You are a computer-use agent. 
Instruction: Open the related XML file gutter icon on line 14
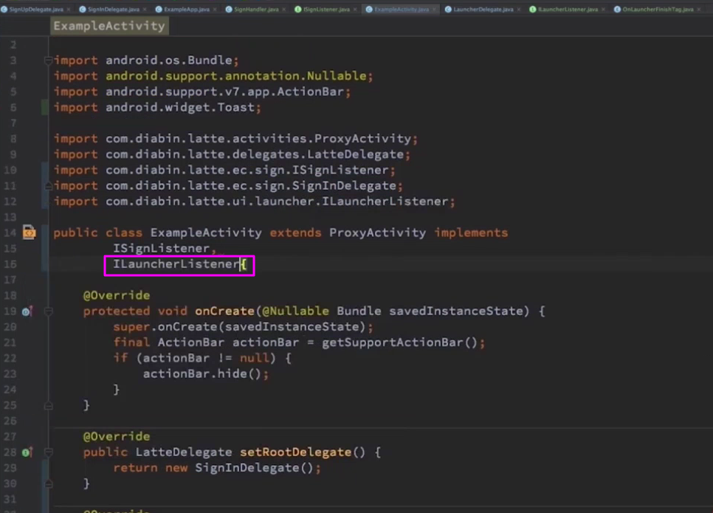pos(29,233)
